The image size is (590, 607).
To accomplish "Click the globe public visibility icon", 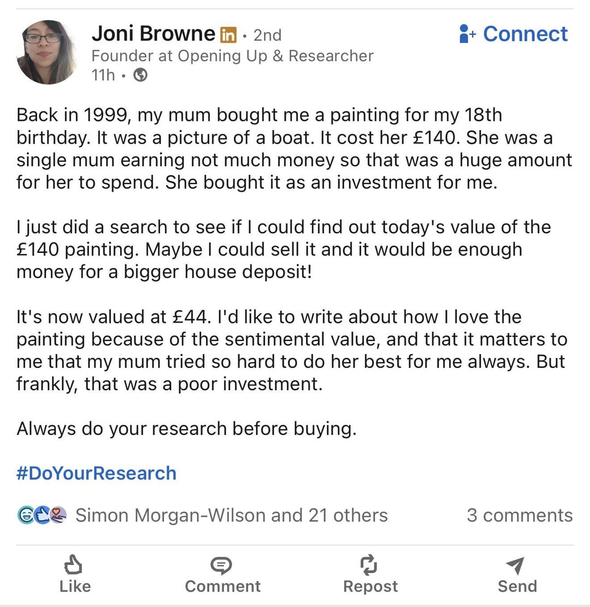I will [x=140, y=75].
